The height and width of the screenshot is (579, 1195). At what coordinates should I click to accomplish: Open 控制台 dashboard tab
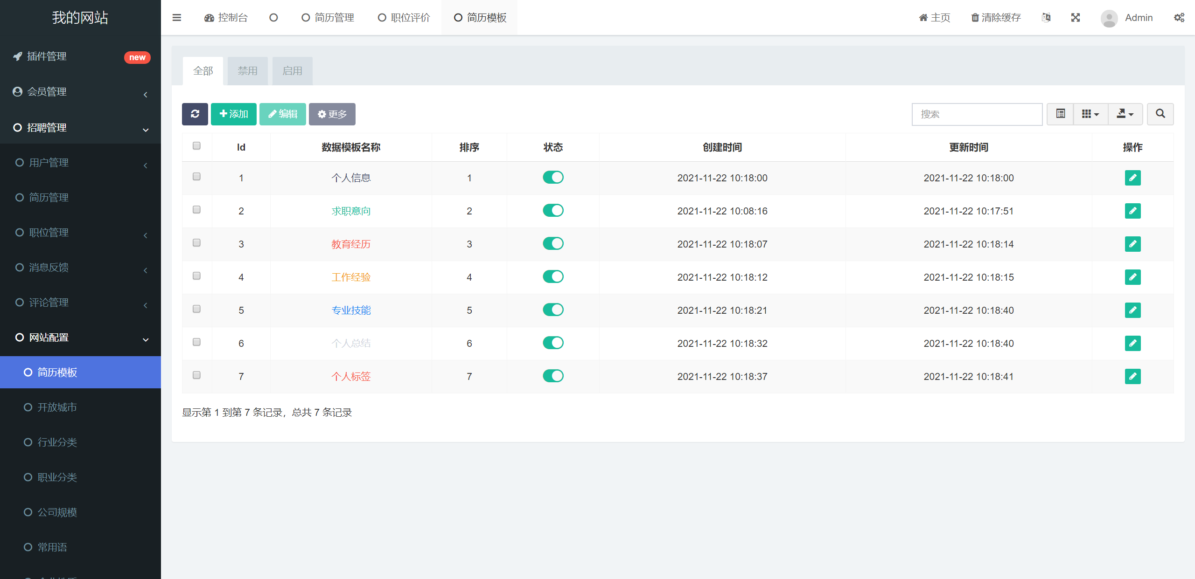(226, 18)
